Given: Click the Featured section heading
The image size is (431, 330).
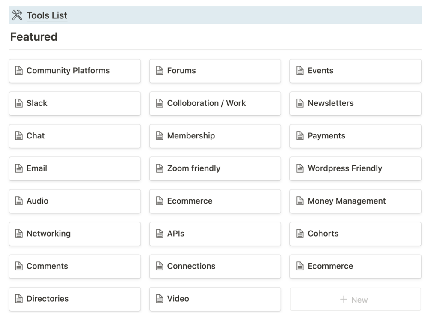Looking at the screenshot, I should pyautogui.click(x=34, y=37).
